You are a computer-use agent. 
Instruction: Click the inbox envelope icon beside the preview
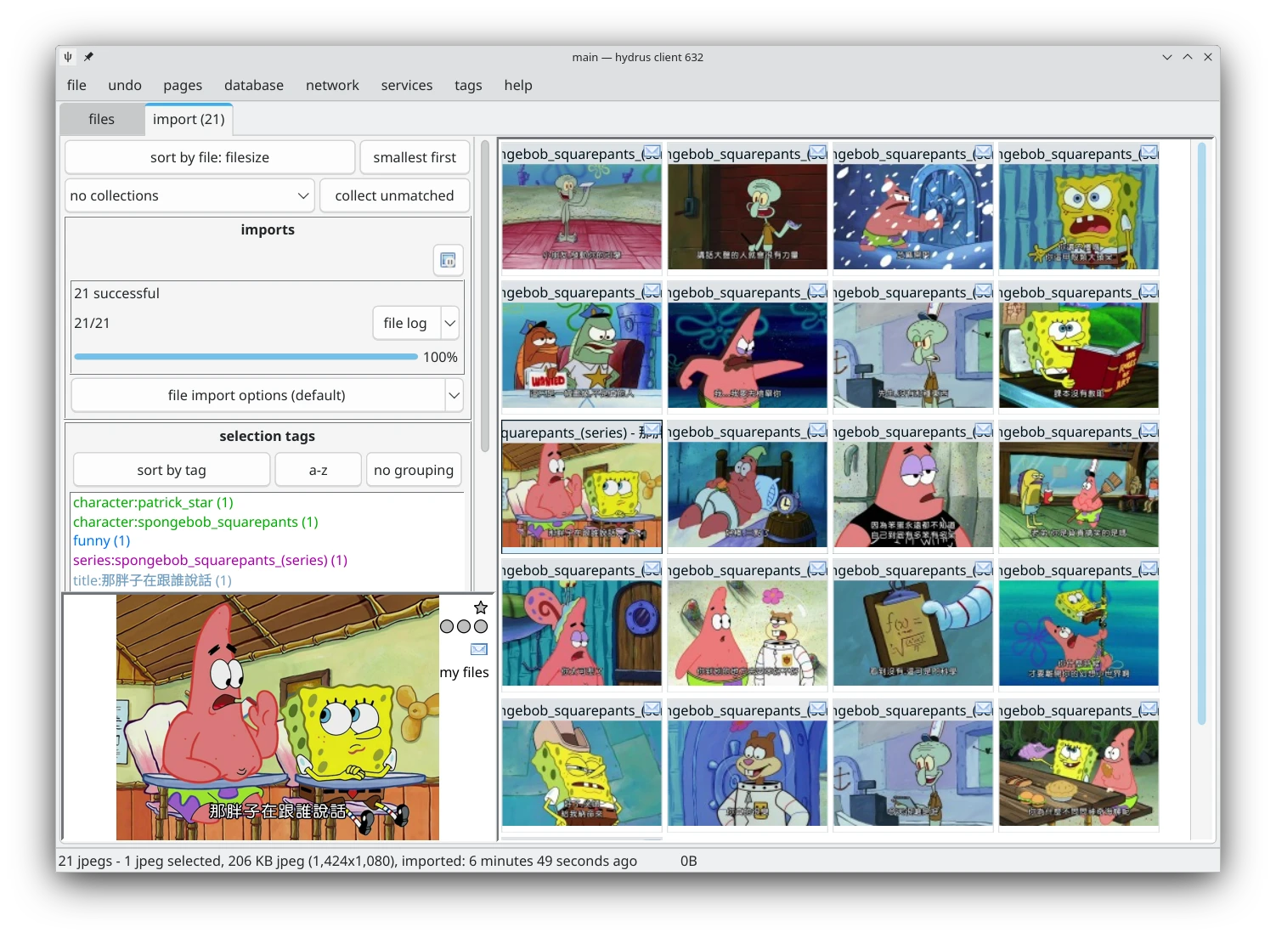point(478,649)
